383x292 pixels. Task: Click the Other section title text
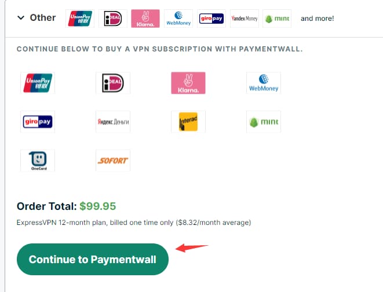pos(43,18)
